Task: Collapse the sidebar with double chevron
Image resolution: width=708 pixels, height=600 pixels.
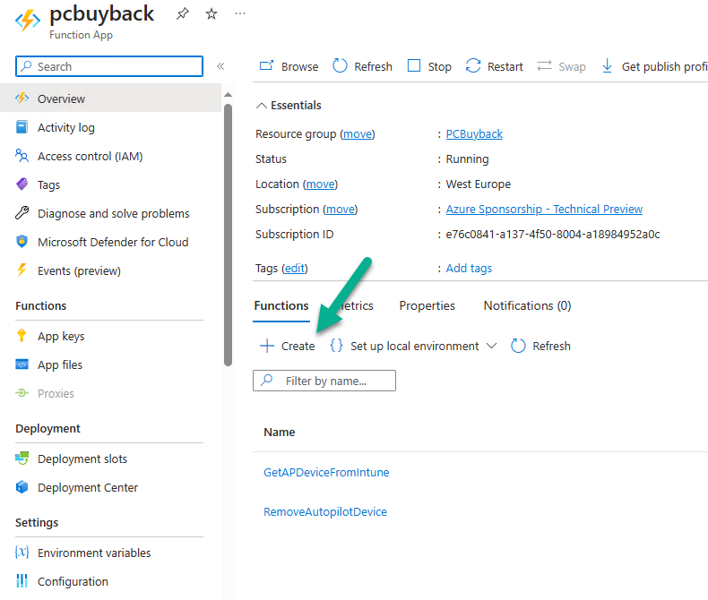Action: click(x=220, y=66)
